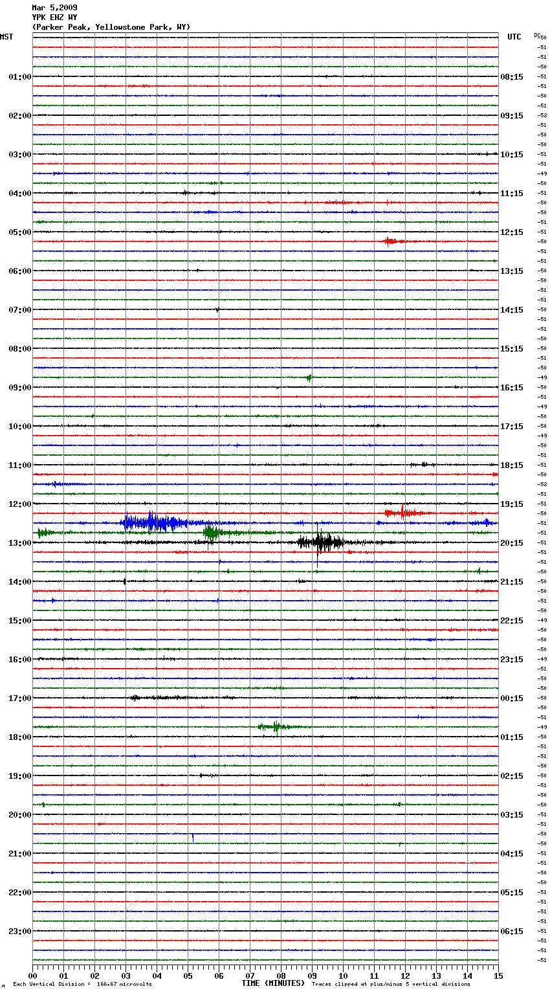Click minute tick label "15" on bottom axis
This screenshot has height=993, width=550.
pyautogui.click(x=498, y=976)
